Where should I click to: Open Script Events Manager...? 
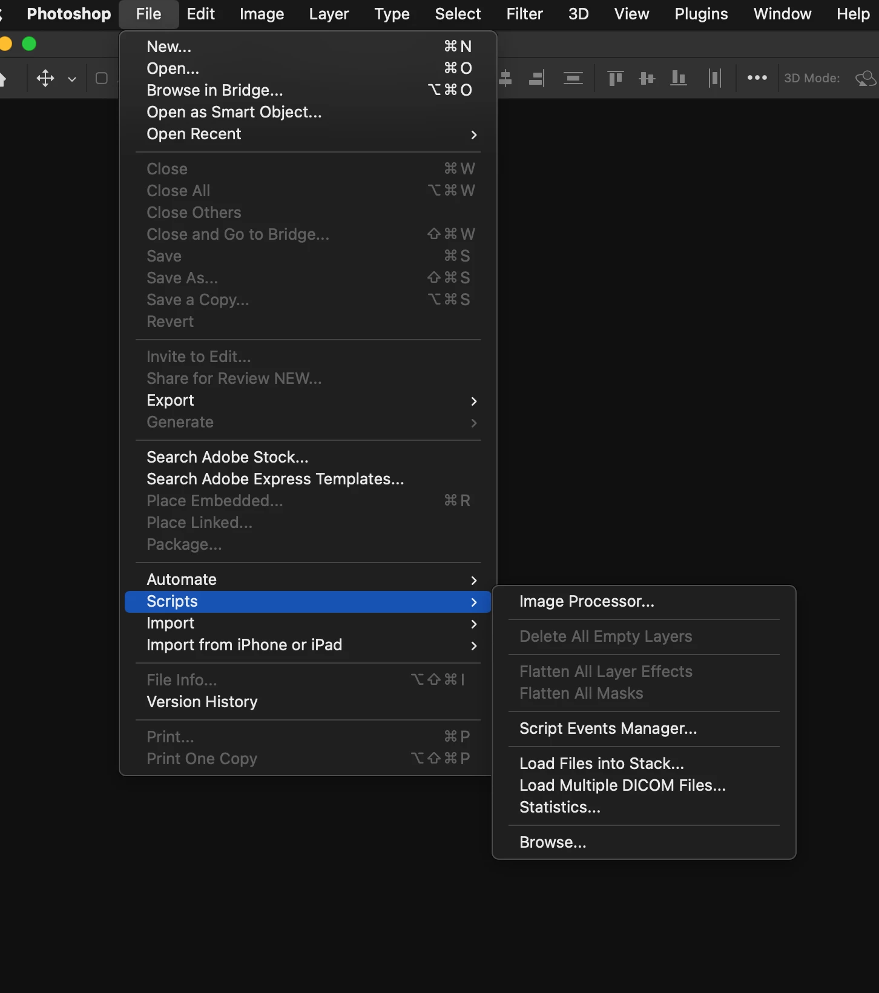click(644, 728)
